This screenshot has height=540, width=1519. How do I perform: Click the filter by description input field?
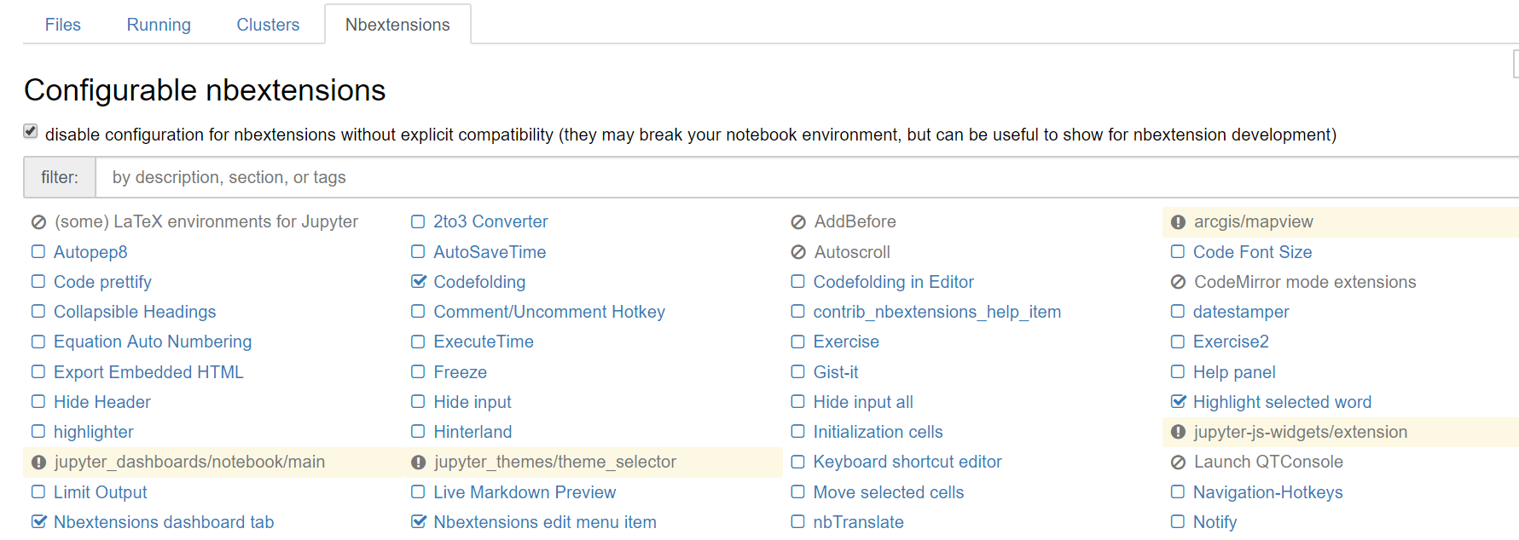pos(807,177)
